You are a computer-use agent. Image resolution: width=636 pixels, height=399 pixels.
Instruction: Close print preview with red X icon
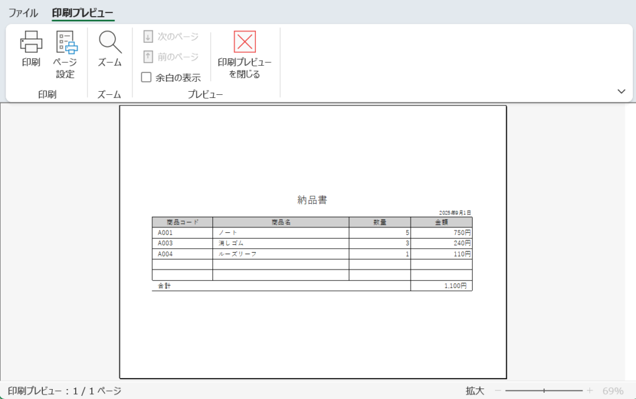tap(245, 42)
